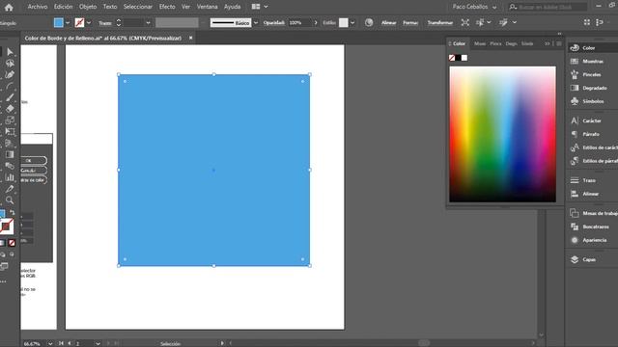Image resolution: width=618 pixels, height=347 pixels.
Task: Activate the Stroke box in toolbar
Action: 7,227
